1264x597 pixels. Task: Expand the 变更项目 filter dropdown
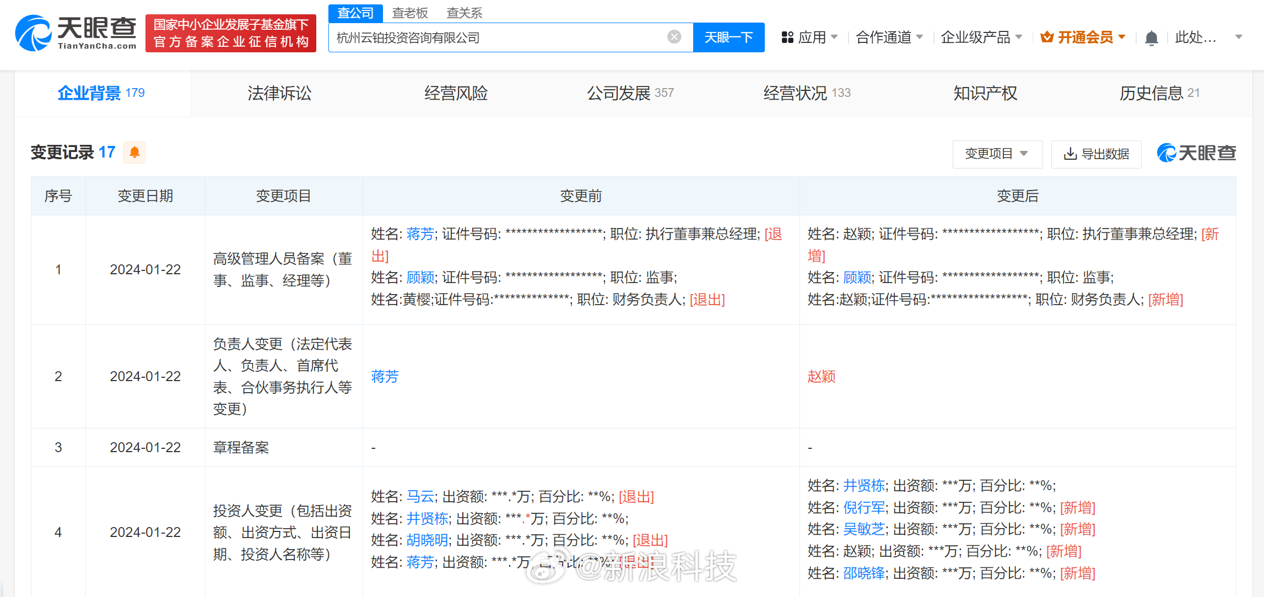tap(997, 154)
